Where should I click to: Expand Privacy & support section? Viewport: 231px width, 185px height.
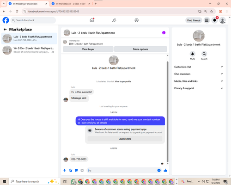click(199, 88)
